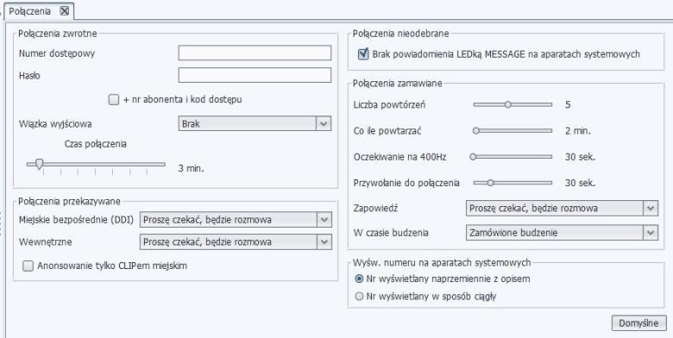Select 'Nr wyświetlany naprzemiennie z opisem' radio
The height and width of the screenshot is (338, 673).
(359, 279)
